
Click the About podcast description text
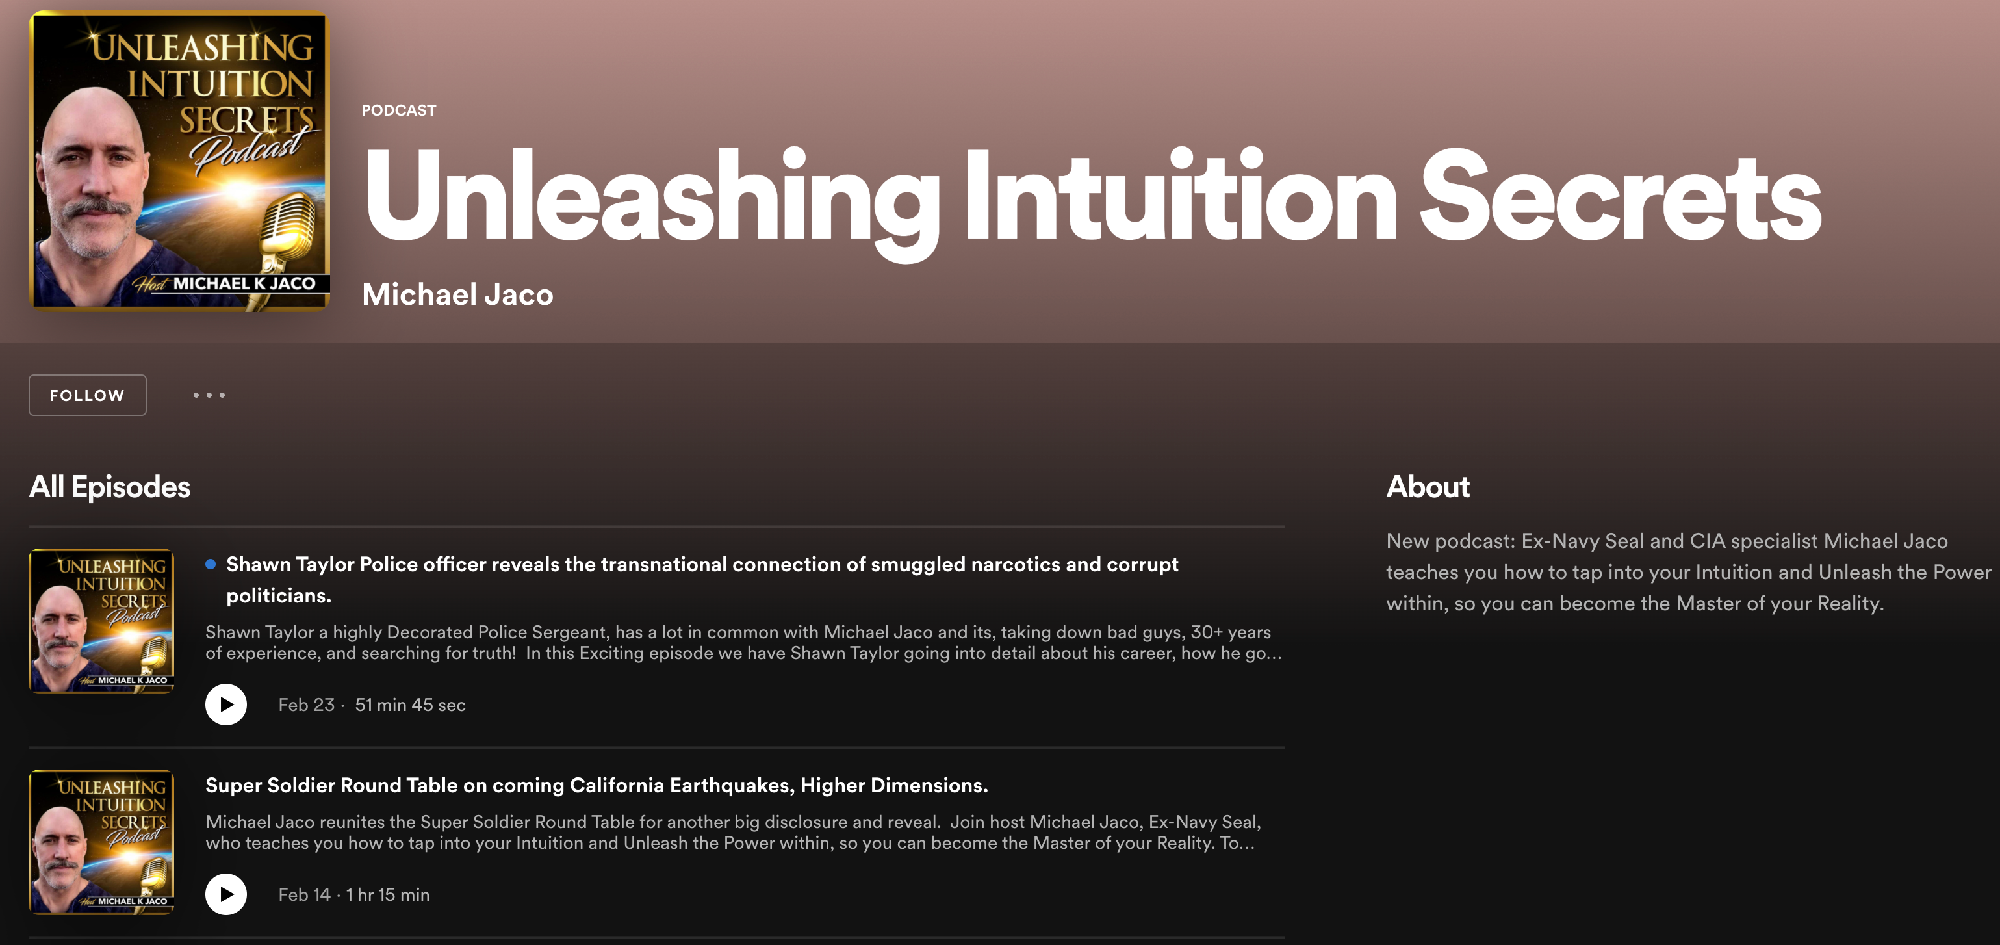tap(1688, 573)
